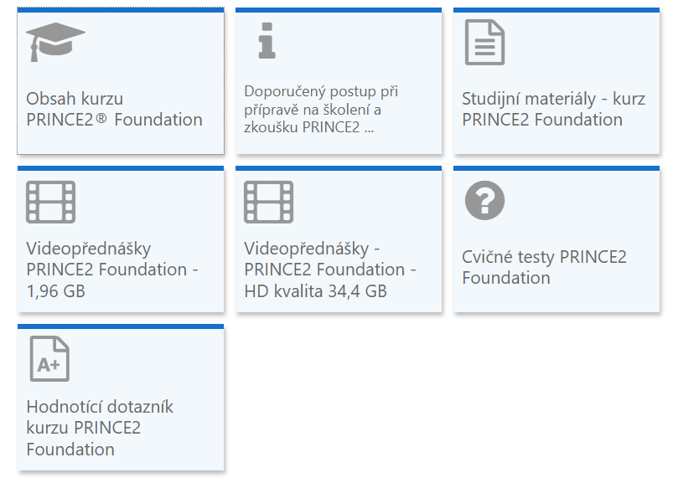Image resolution: width=673 pixels, height=483 pixels.
Task: Open Cvičné testy PRINCE2 Foundation link
Action: point(544,267)
